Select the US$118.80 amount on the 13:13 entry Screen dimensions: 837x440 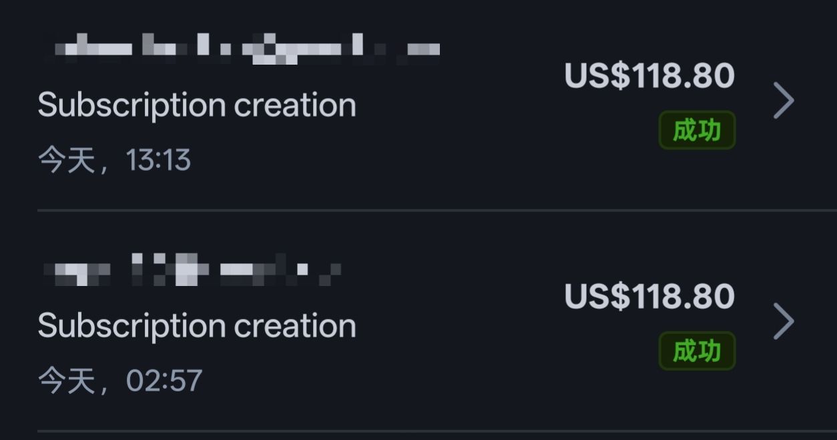pos(649,76)
